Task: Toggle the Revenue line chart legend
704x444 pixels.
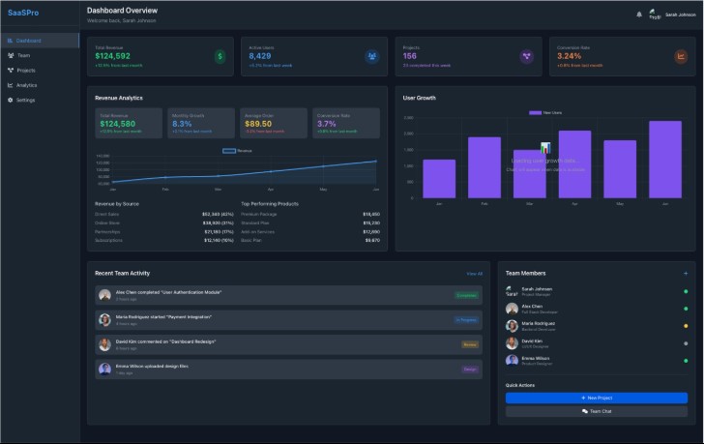Action: [237, 151]
